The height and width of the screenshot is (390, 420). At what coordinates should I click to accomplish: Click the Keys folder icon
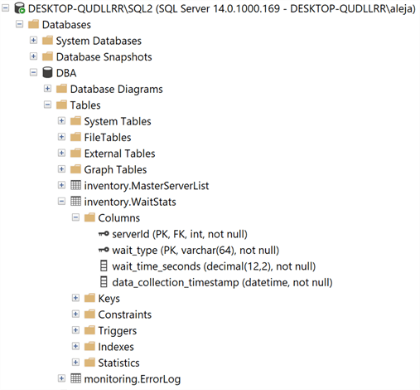tap(89, 298)
